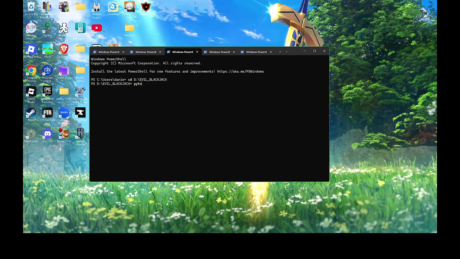Select the ventoy-1.1.07 folder
Screen dimensions: 460x259
click(64, 94)
